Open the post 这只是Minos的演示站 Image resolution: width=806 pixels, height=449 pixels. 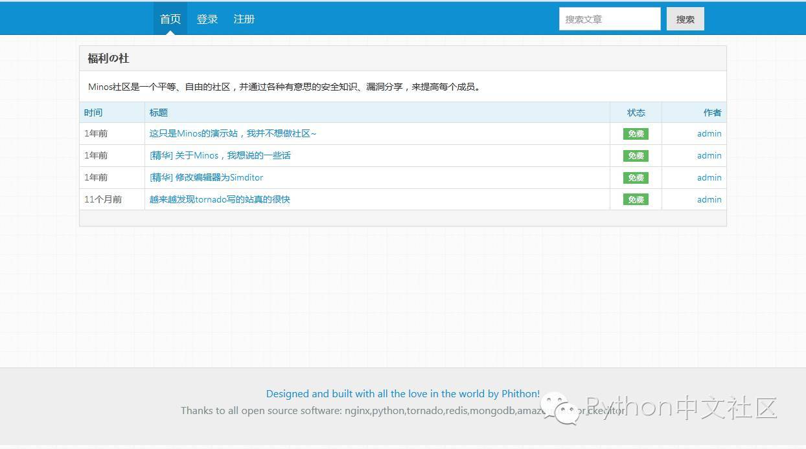click(x=233, y=133)
